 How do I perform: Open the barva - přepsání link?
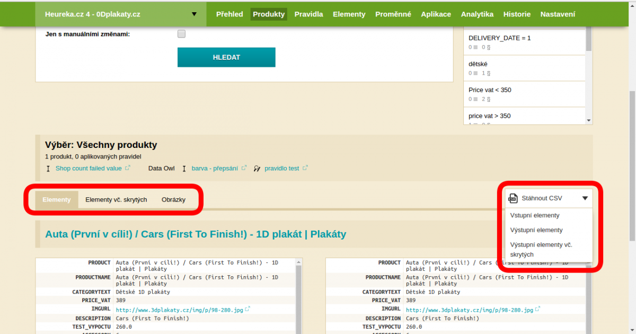click(x=215, y=168)
